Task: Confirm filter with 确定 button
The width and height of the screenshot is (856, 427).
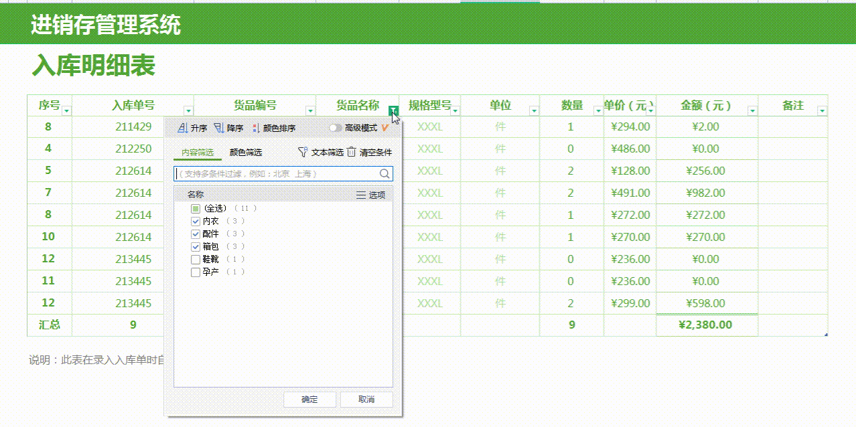Action: coord(309,400)
